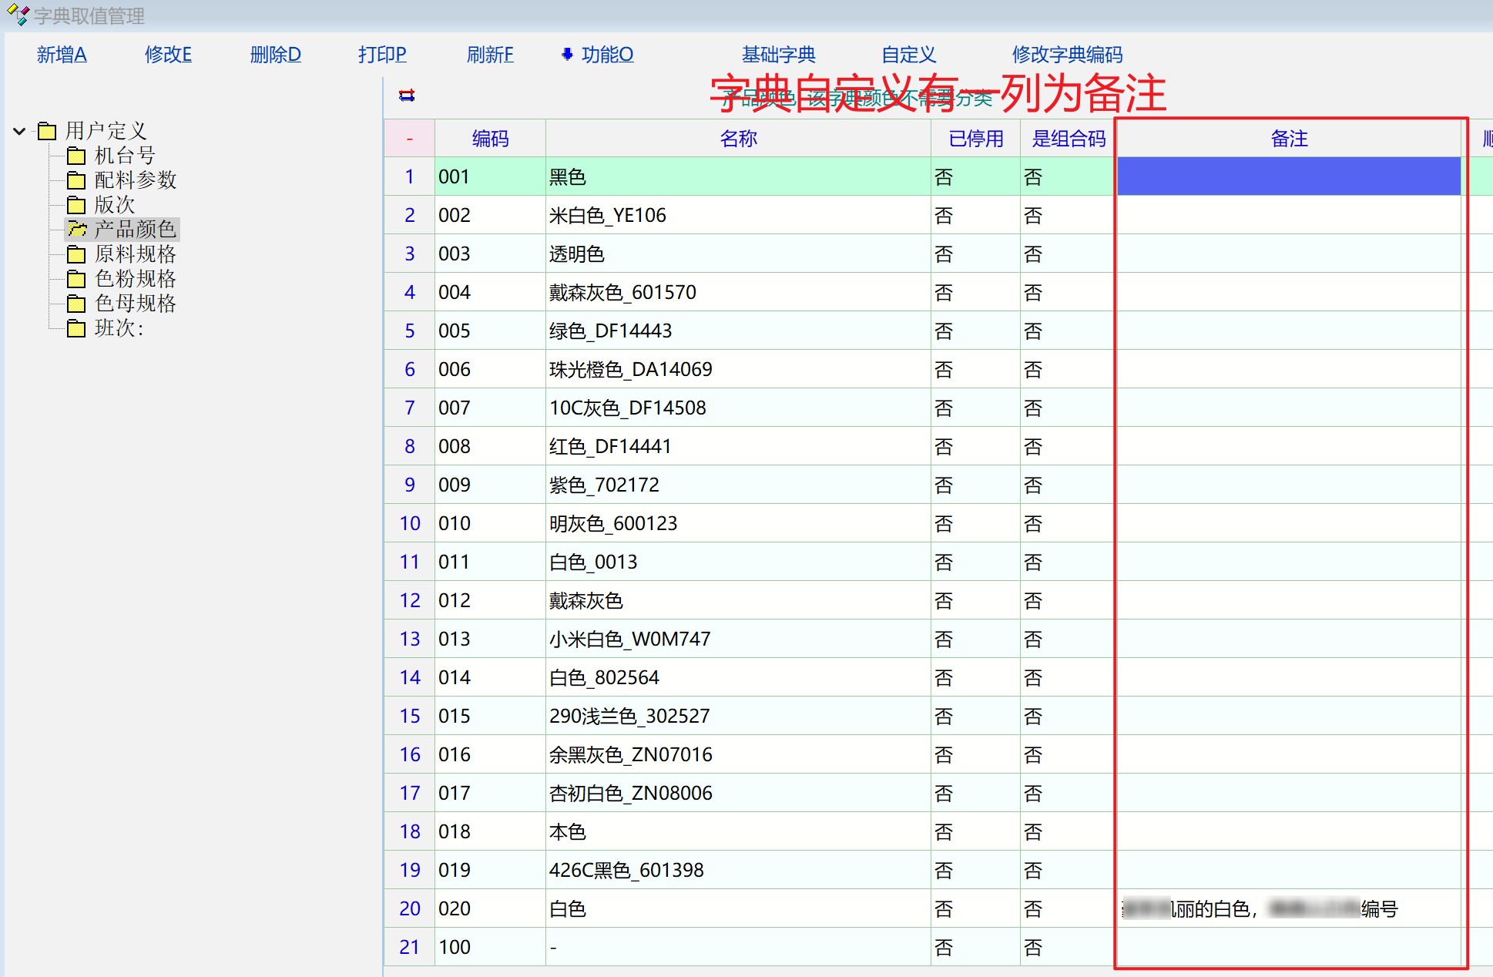
Task: Click the highlighted blue 备注 cell of row 1
Action: click(1288, 176)
